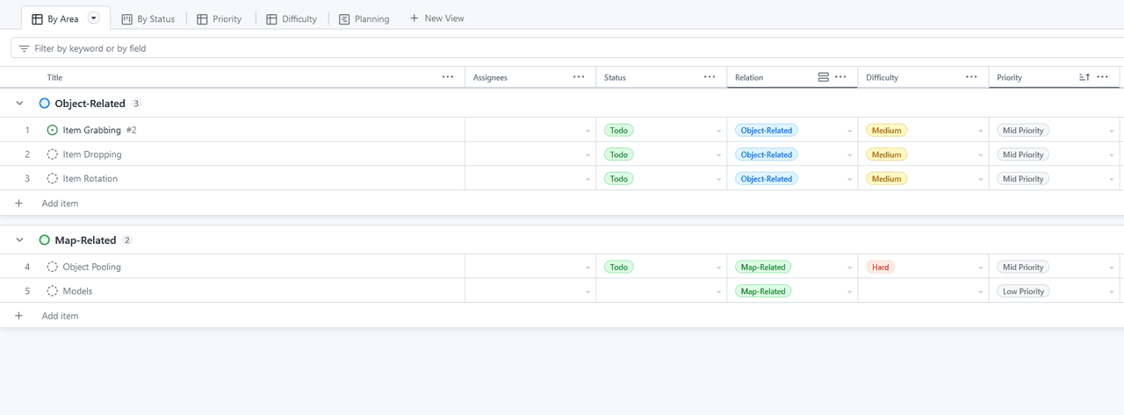Open the Assignees column three-dot menu
This screenshot has width=1124, height=415.
click(x=579, y=77)
